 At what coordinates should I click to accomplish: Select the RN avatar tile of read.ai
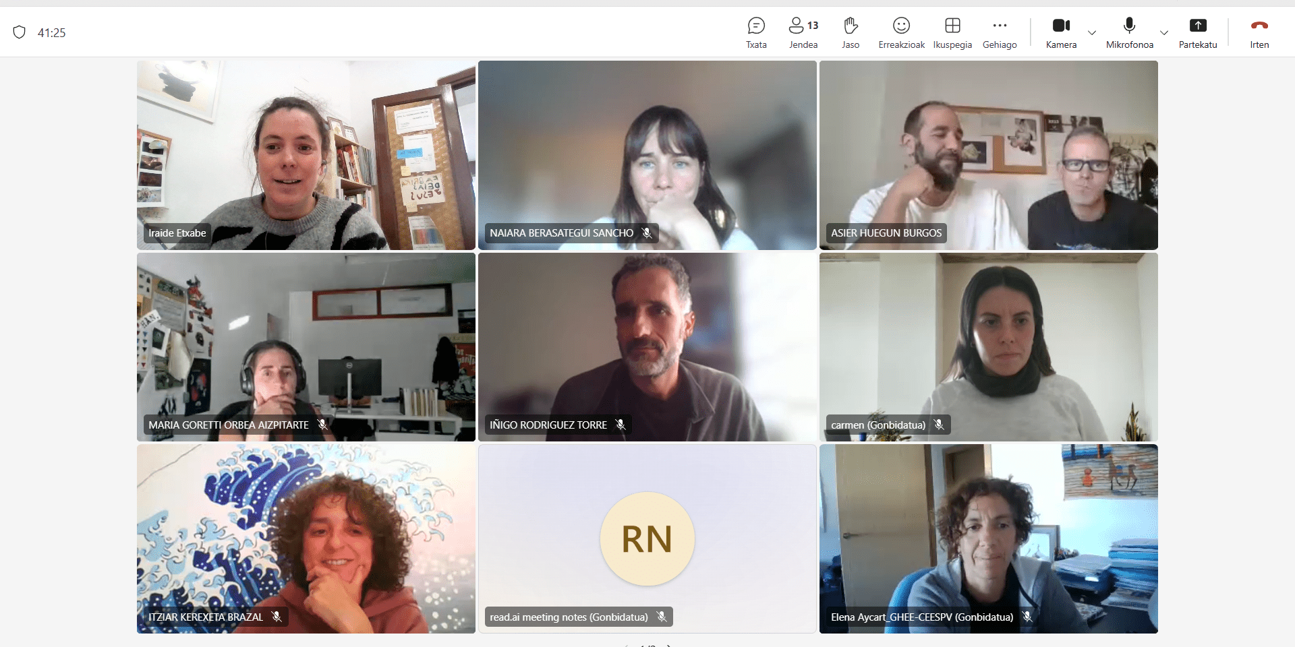click(x=647, y=538)
